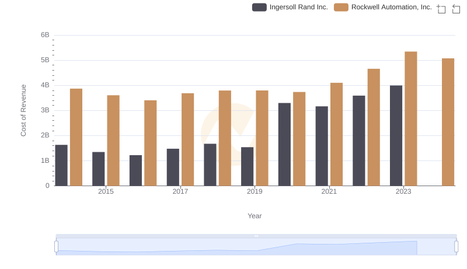Click the 2019 x-axis label

(x=255, y=191)
